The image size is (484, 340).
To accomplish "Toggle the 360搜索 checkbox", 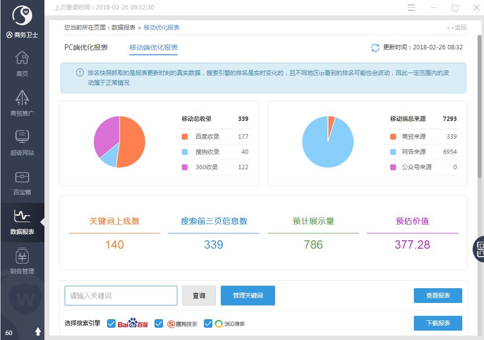I will point(208,323).
